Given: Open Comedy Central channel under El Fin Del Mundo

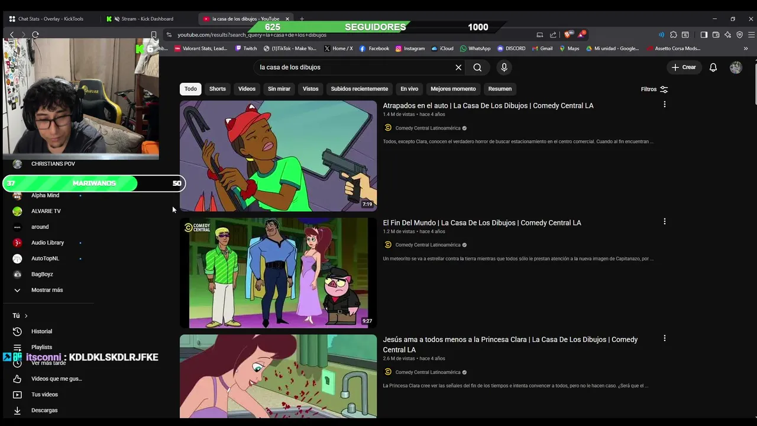Looking at the screenshot, I should click(428, 245).
